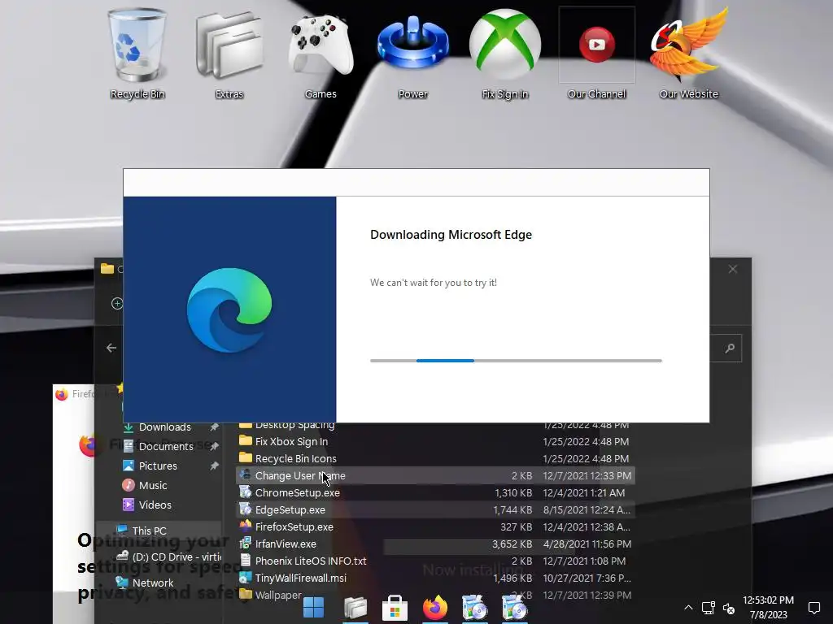Screen dimensions: 833x624
Task: Click Firefox logo in Firefox installer window
Action: pos(88,444)
